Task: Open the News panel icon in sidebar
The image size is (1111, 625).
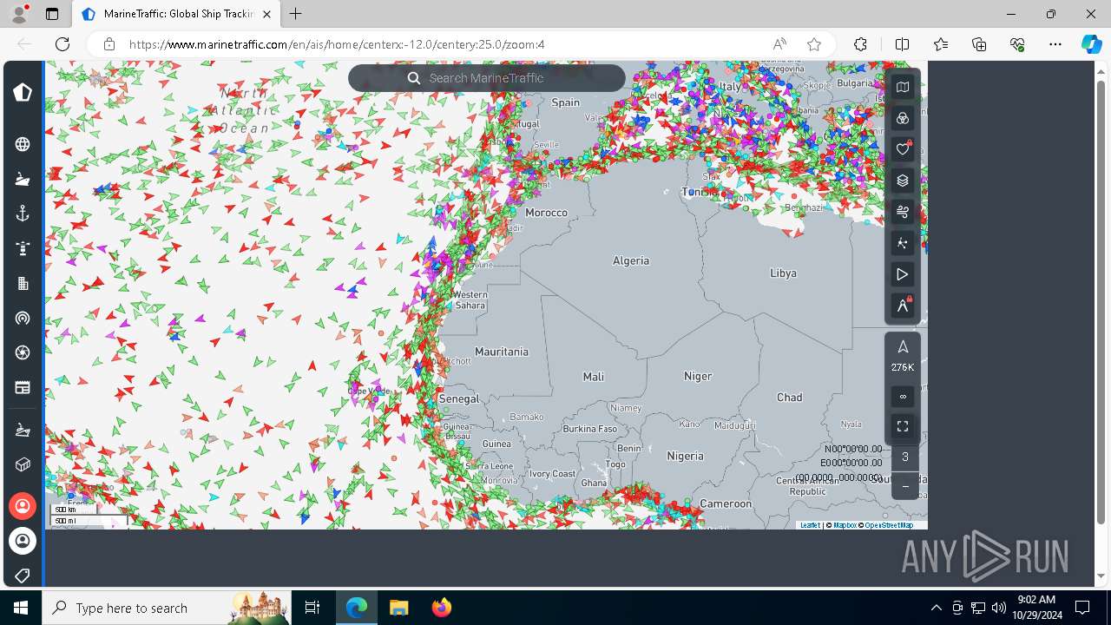Action: pyautogui.click(x=23, y=387)
